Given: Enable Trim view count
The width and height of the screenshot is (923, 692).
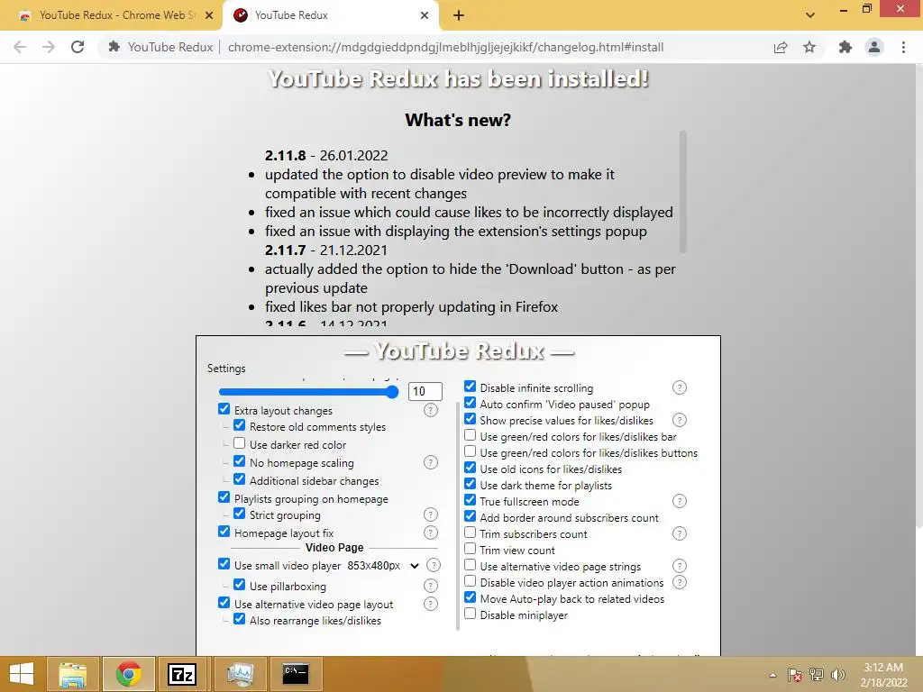Looking at the screenshot, I should (470, 549).
